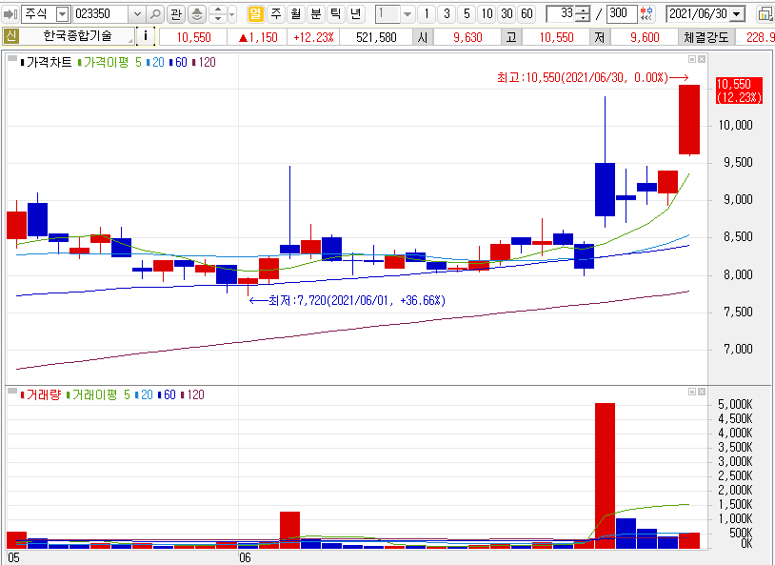The image size is (775, 565).
Task: Click the percentage change +12.23%
Action: tap(313, 37)
